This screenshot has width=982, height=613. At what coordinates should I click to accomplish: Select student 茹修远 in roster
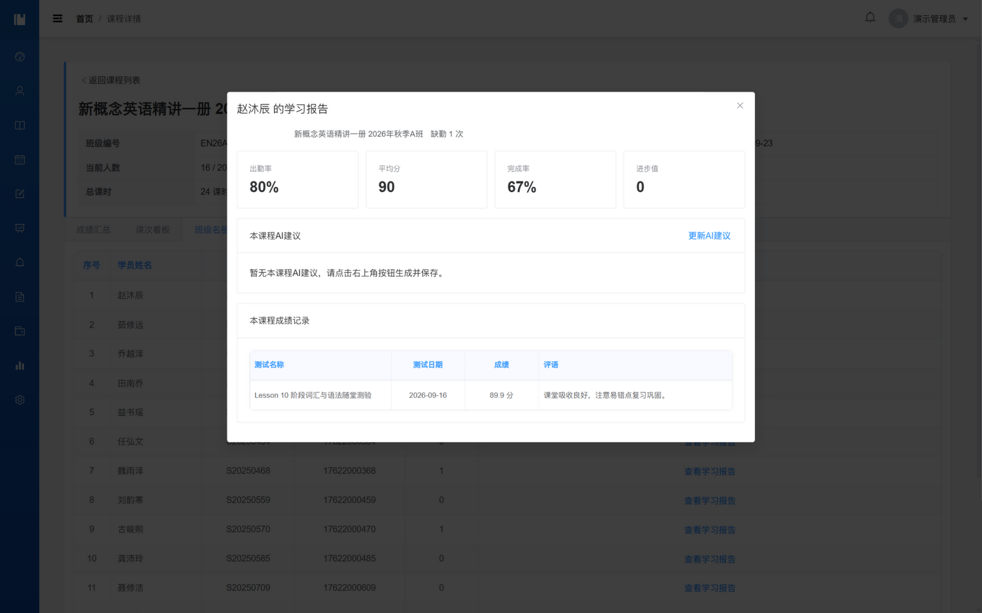pos(130,325)
